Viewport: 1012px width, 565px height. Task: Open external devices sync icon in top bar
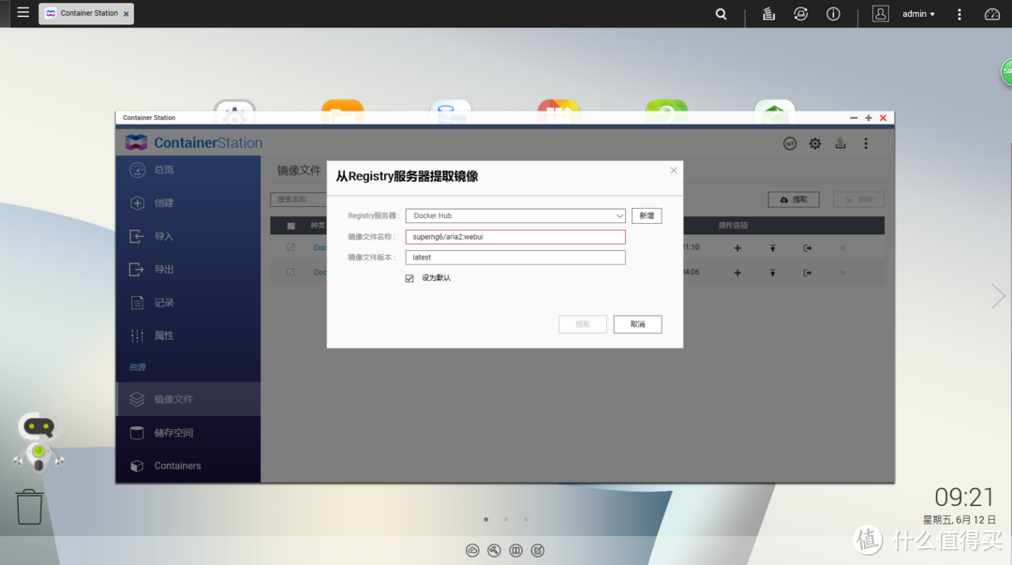coord(800,13)
